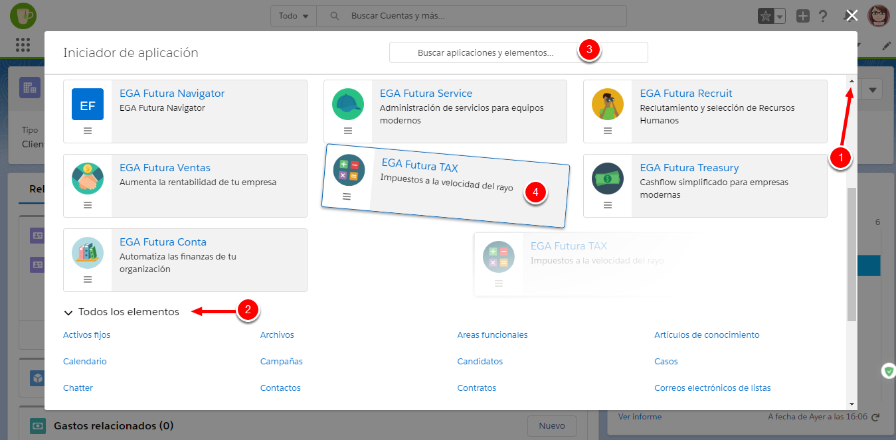
Task: Click drag handle on EGA Futura Service tile
Action: [348, 131]
